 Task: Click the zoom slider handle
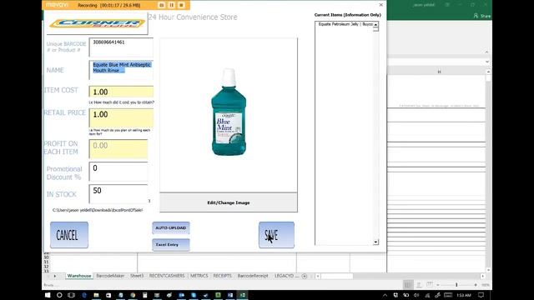tap(456, 285)
